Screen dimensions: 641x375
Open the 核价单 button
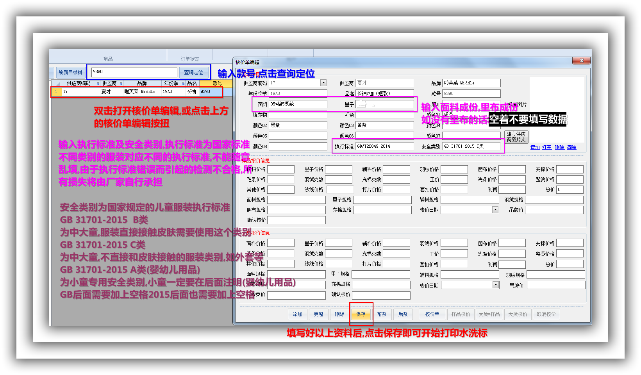pos(432,314)
